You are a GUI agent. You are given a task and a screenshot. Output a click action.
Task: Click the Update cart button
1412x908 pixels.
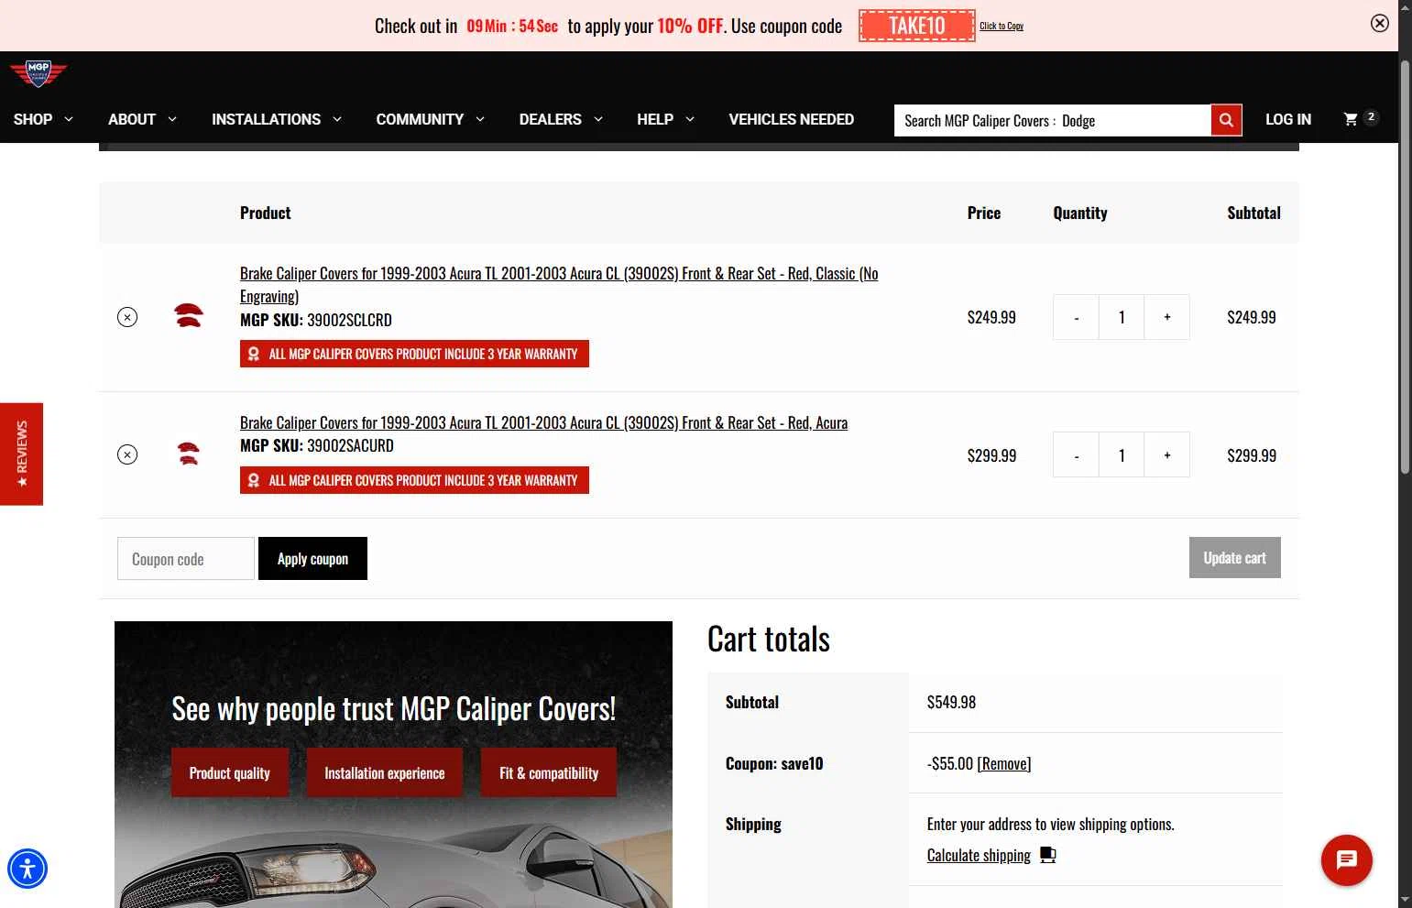click(x=1234, y=557)
